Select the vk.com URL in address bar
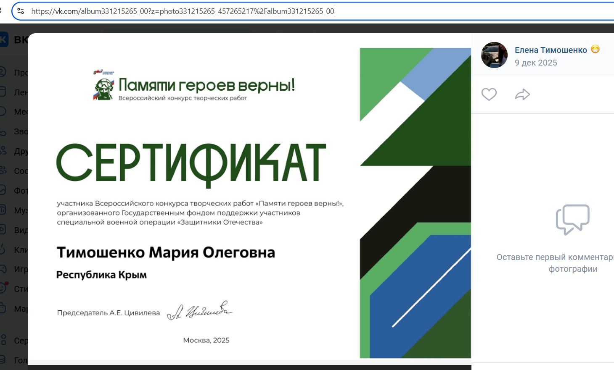Viewport: 614px width, 370px height. pos(183,11)
